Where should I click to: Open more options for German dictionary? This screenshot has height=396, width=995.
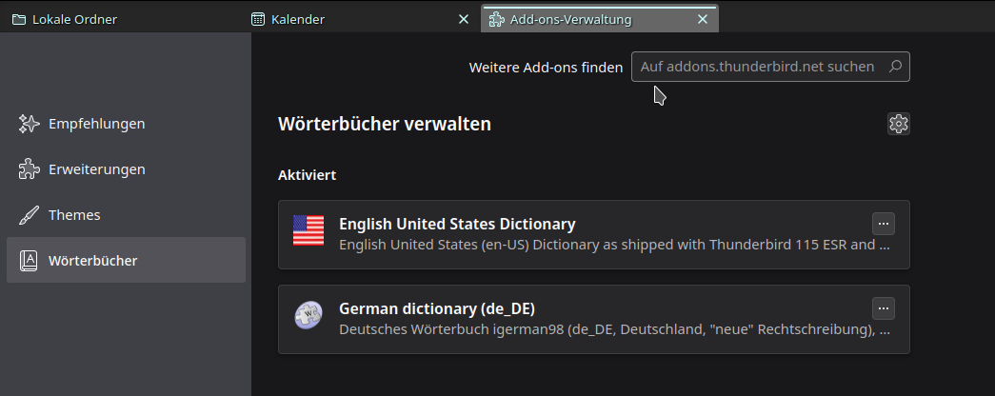pos(884,308)
